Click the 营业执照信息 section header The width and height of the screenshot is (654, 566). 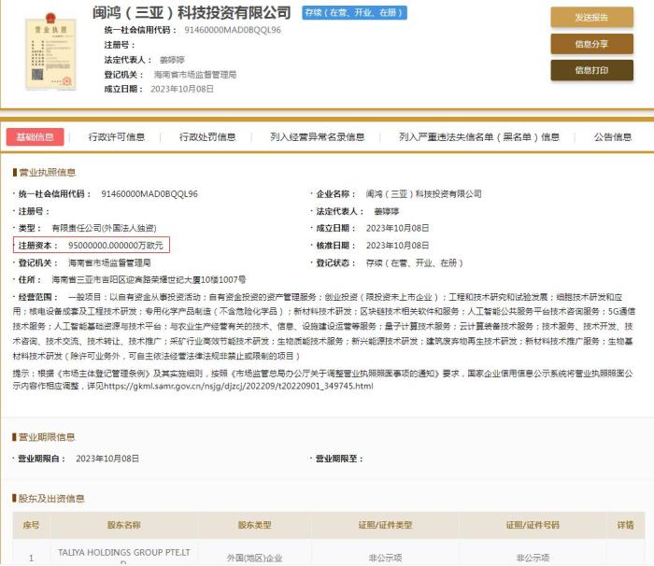pos(47,173)
